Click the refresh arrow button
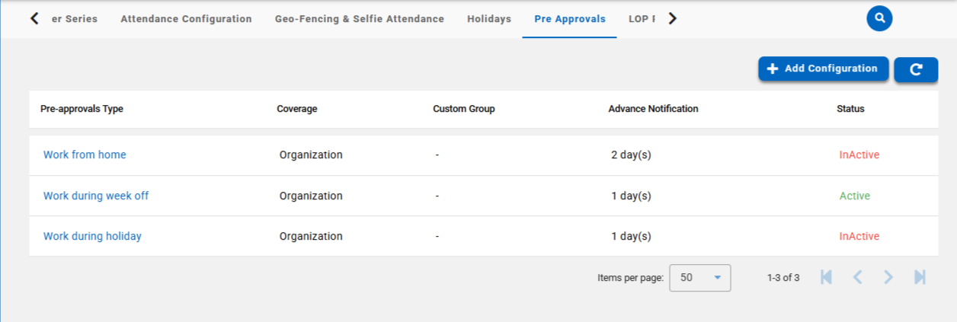Viewport: 957px width, 322px height. click(x=916, y=69)
